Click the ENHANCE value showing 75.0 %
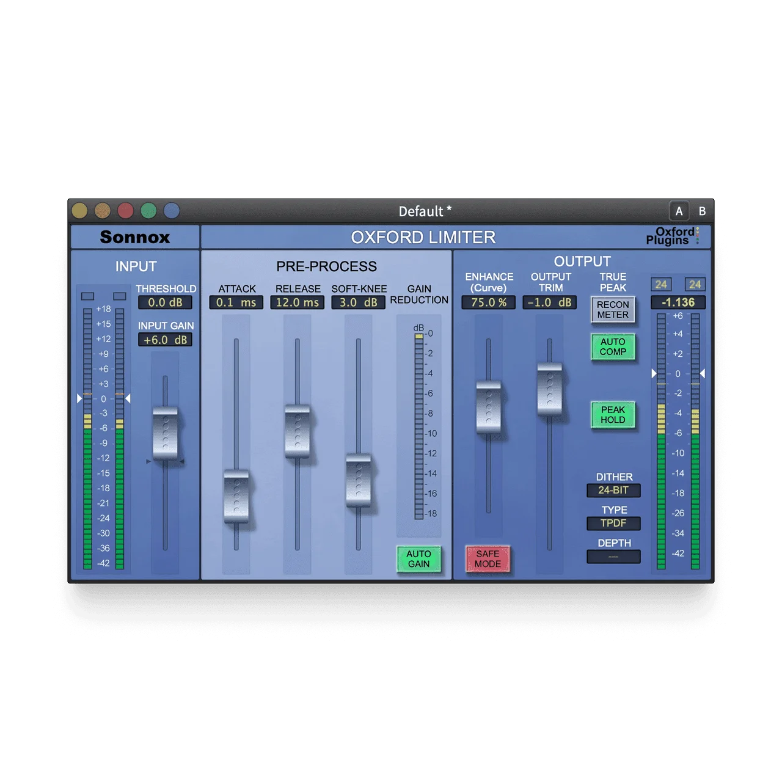This screenshot has height=782, width=782. 488,302
